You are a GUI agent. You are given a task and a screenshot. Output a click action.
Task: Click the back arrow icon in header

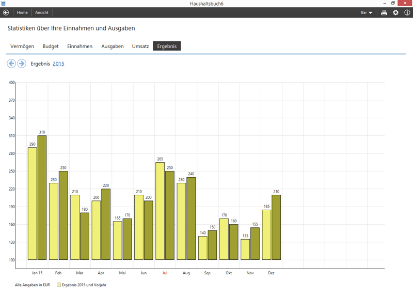click(x=6, y=12)
